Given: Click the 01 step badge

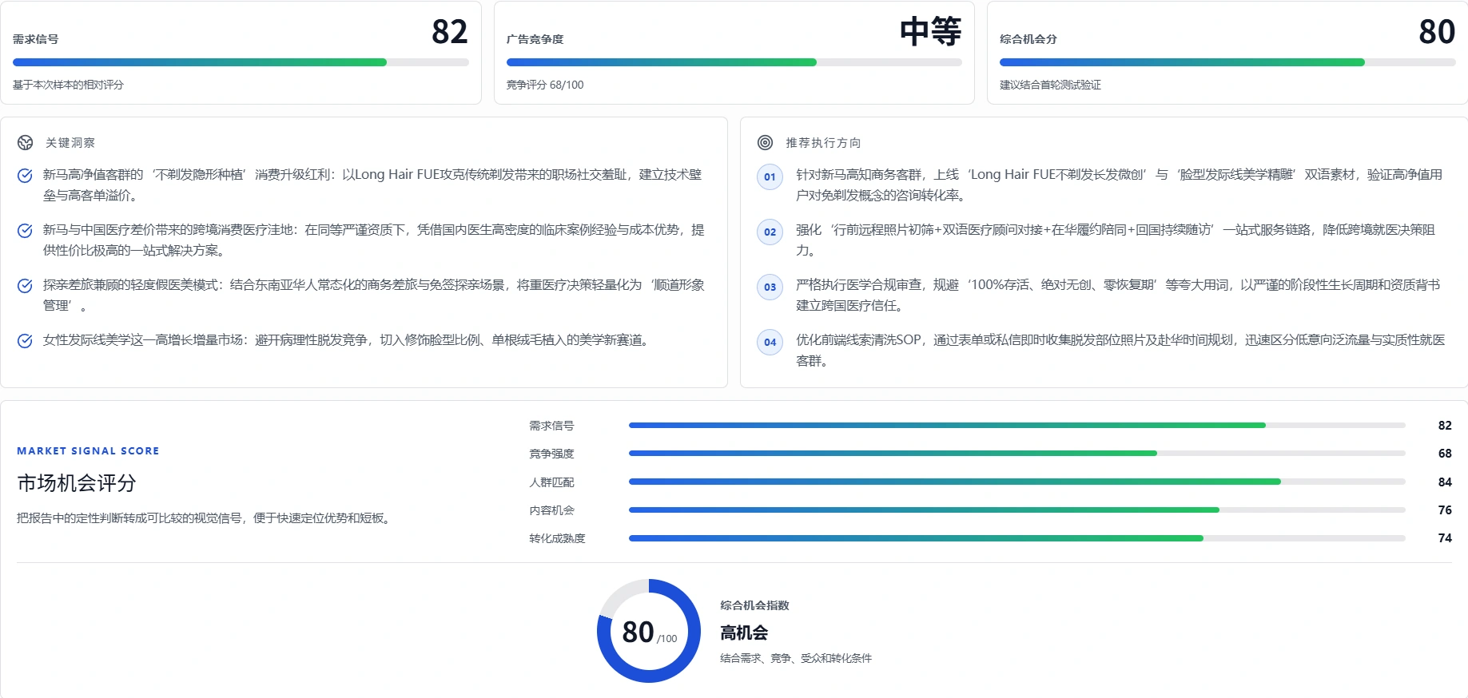Looking at the screenshot, I should (770, 177).
